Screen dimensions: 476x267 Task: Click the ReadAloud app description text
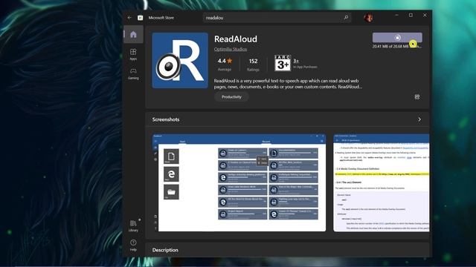(288, 84)
